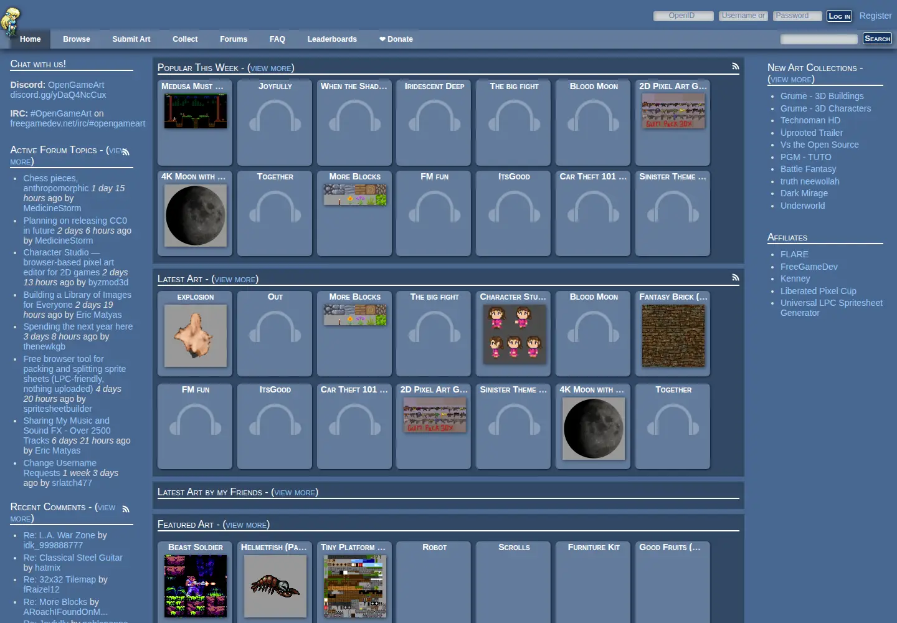The height and width of the screenshot is (623, 897).
Task: View more Latest Art
Action: tap(235, 280)
